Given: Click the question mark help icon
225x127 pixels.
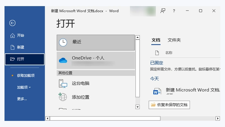Looking at the screenshot, I should click(174, 11).
